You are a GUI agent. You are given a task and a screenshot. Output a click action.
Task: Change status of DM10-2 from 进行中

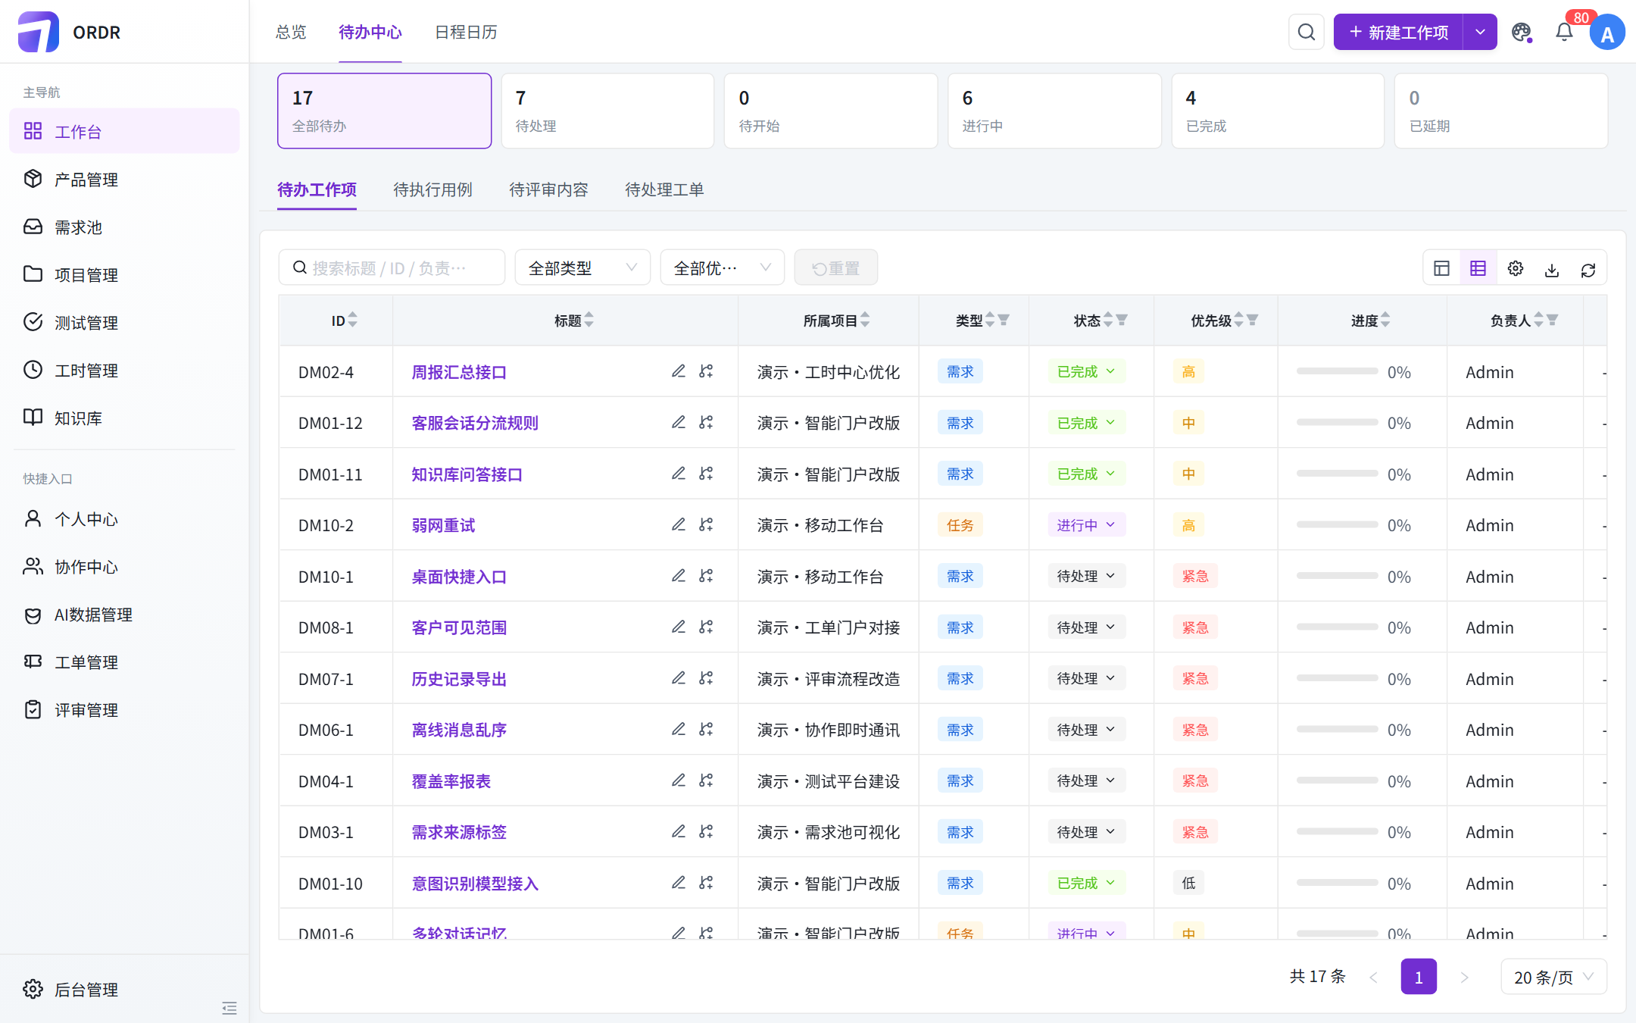click(x=1086, y=524)
